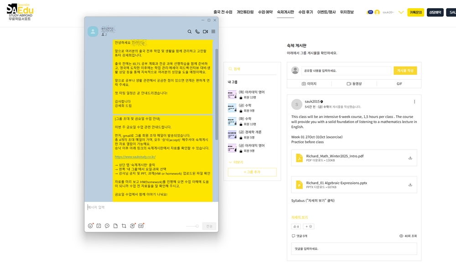The image size is (456, 263).
Task: Expand the yellow chevron user dropdown
Action: click(401, 12)
